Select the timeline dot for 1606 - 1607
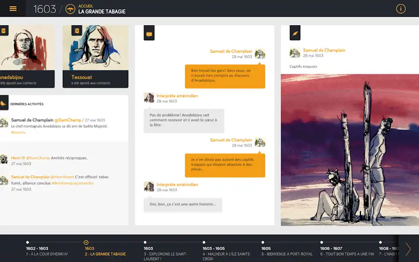Screen dimensions: 419x262 click(x=322, y=242)
